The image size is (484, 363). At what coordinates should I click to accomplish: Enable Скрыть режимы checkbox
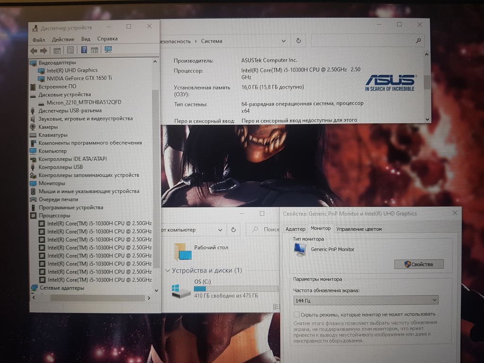coord(297,314)
